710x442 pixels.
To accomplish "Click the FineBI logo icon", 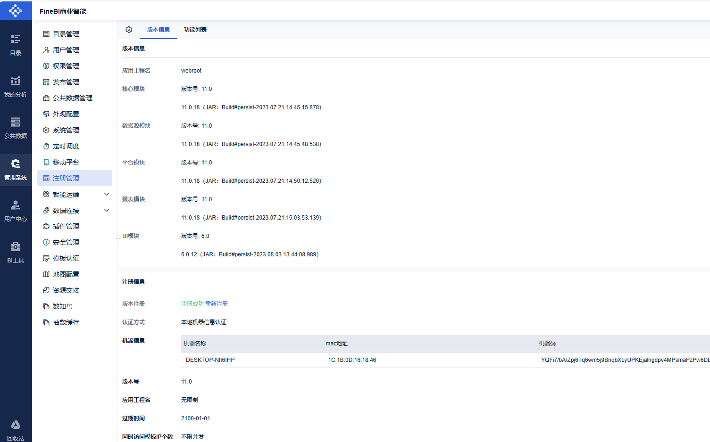I will 16,10.
